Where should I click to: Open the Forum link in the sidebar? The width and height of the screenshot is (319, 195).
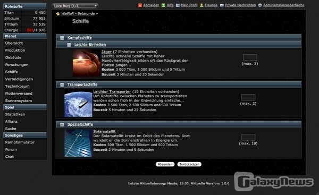pos(11,149)
